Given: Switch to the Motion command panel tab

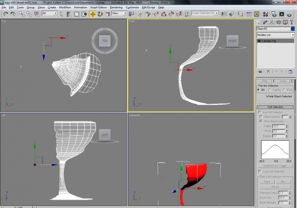Looking at the screenshot, I should [x=278, y=23].
